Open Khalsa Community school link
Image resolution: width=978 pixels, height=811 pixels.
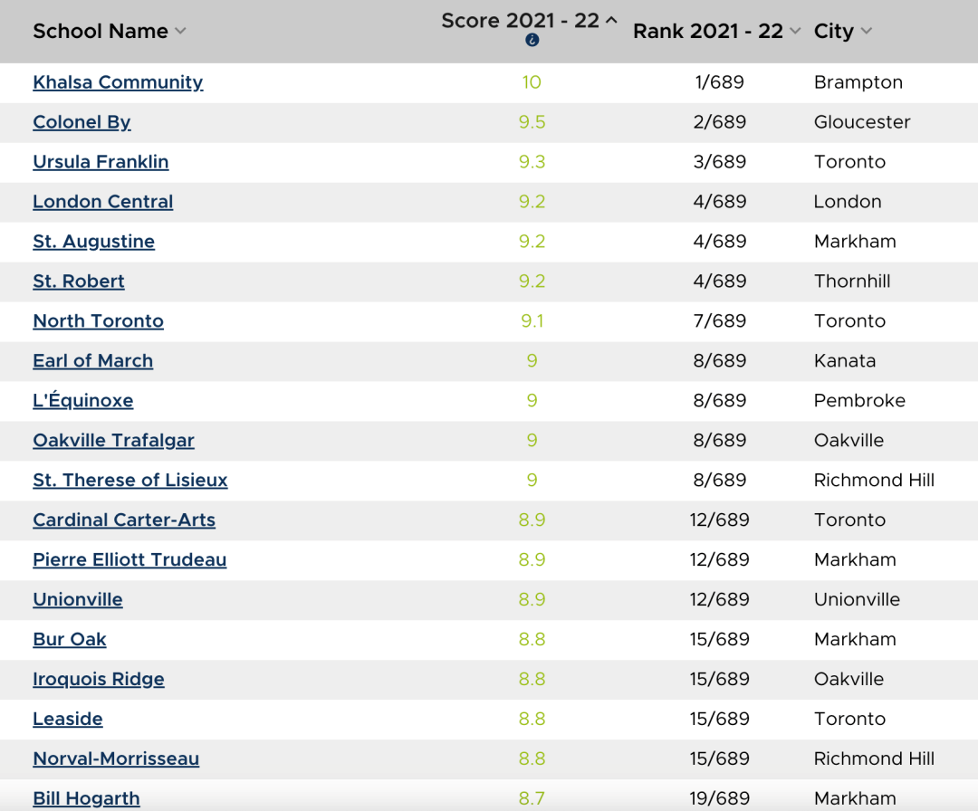(x=118, y=82)
